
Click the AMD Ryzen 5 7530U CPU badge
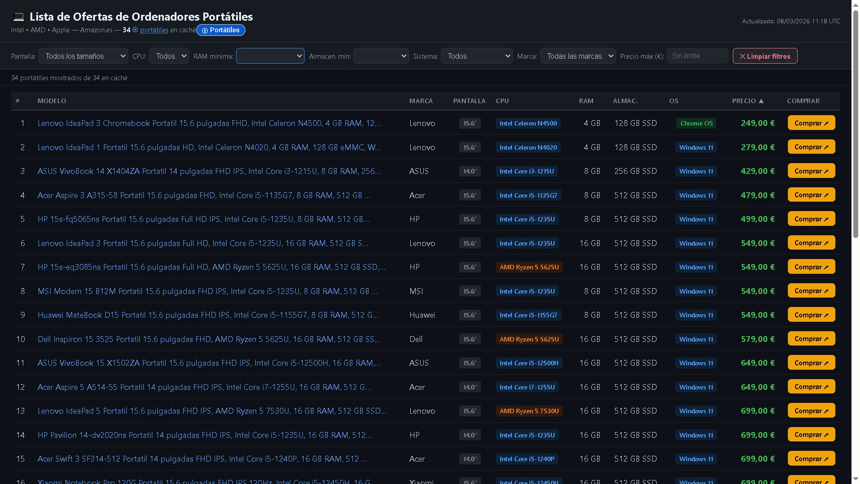pos(529,411)
